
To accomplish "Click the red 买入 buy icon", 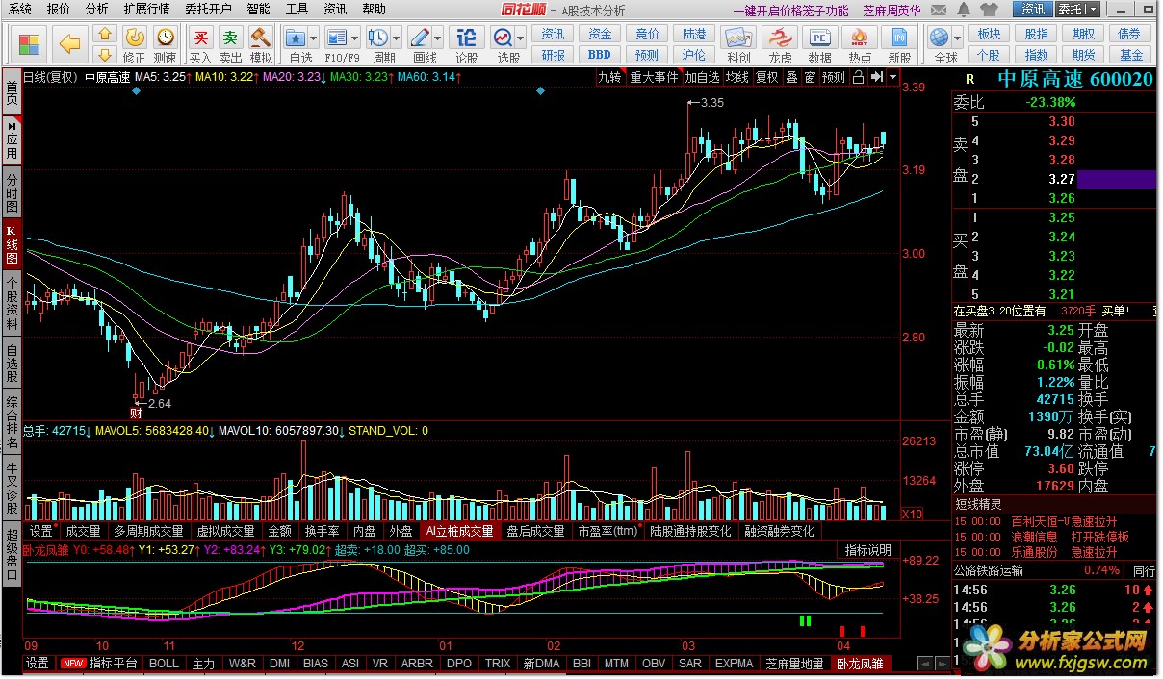I will point(200,37).
